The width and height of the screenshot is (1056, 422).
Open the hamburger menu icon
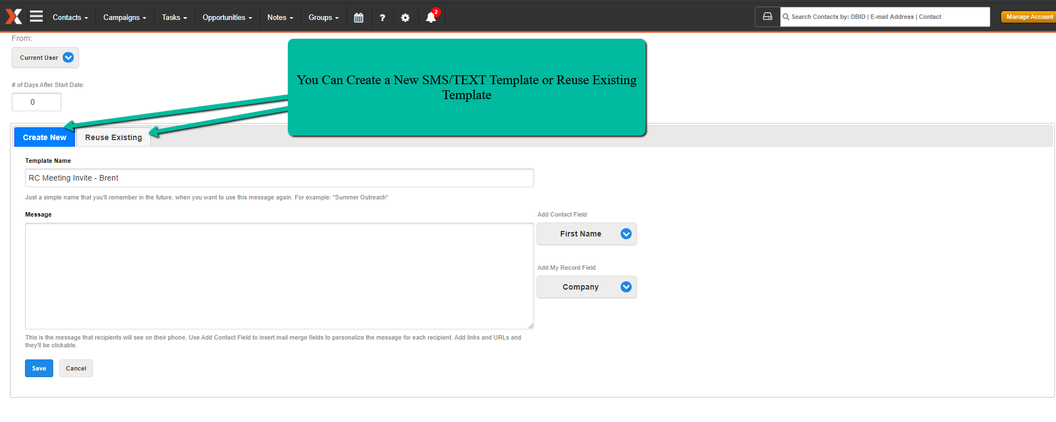tap(37, 17)
